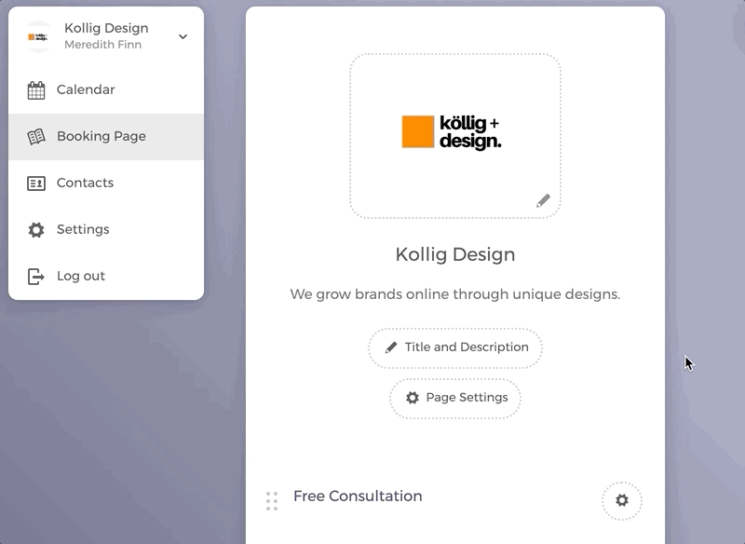Open the Calendar icon in sidebar
Viewport: 745px width, 544px height.
pos(36,90)
